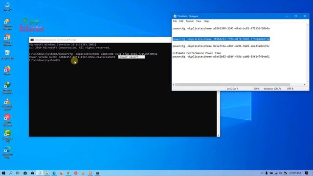313x176 pixels.
Task: Select Camtasia desktop icon
Action: click(x=8, y=136)
